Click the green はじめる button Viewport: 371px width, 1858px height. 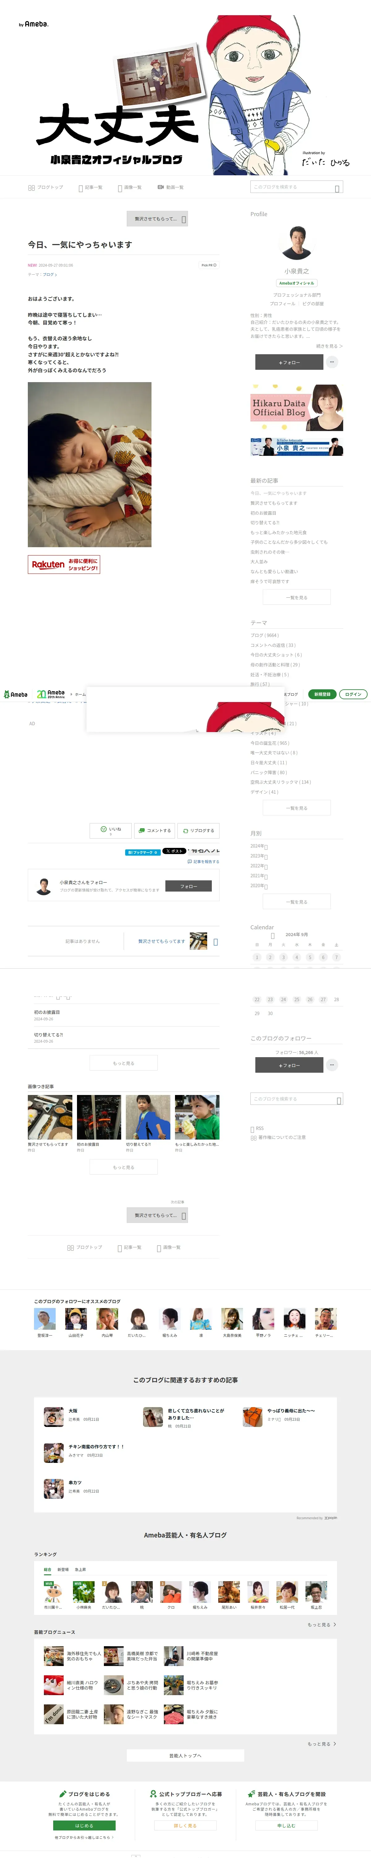pyautogui.click(x=84, y=1820)
